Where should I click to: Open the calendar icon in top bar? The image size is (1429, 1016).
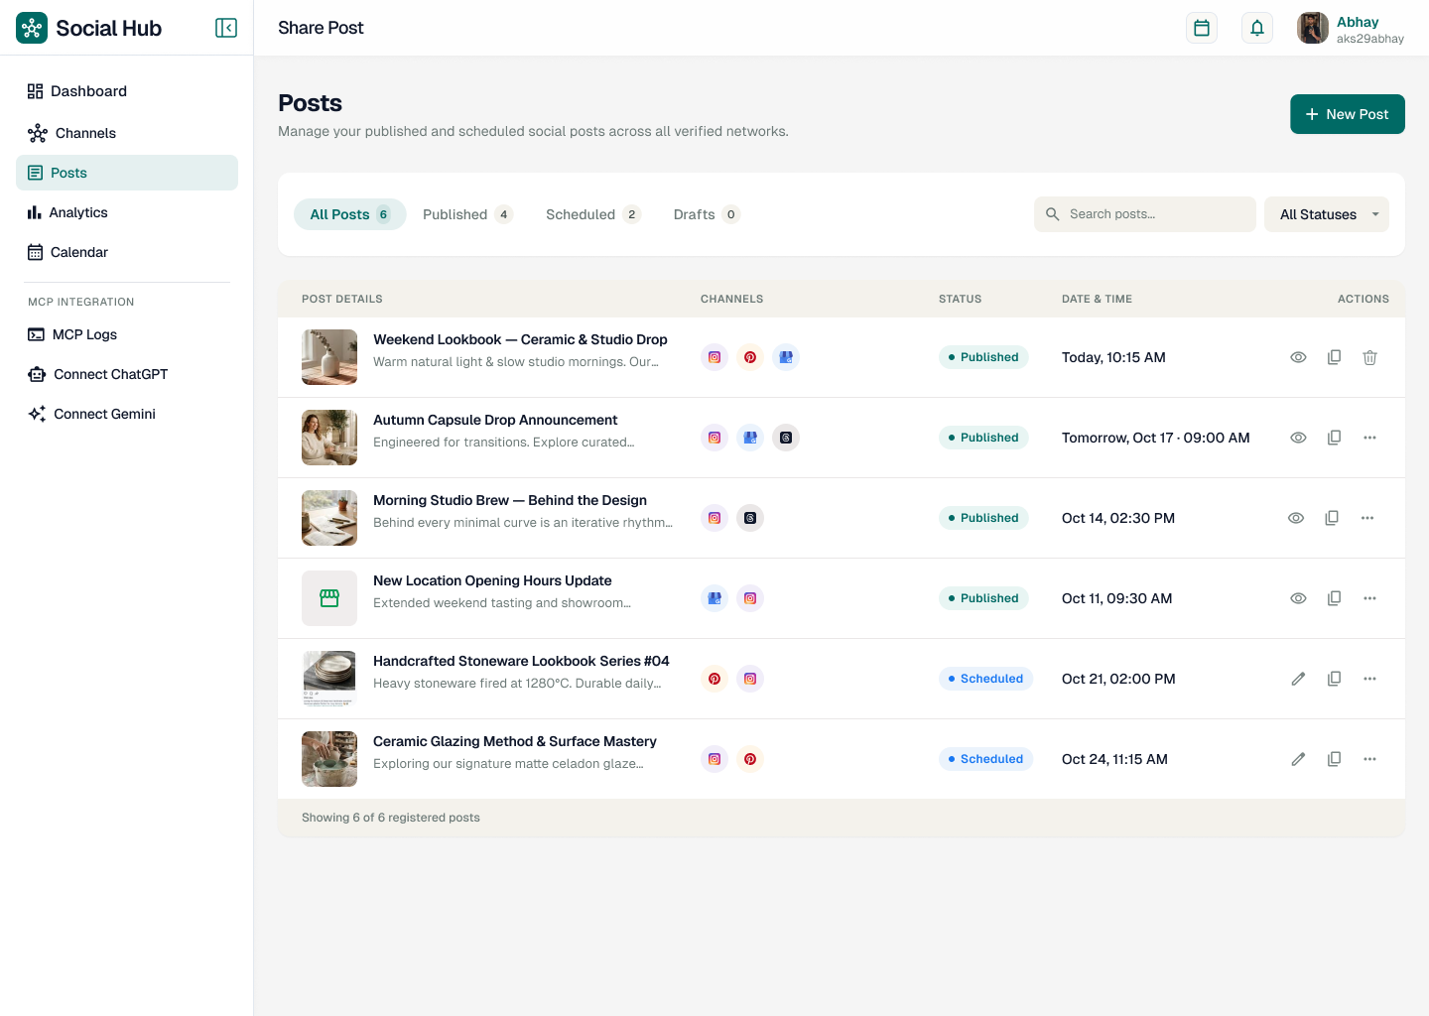click(1202, 28)
